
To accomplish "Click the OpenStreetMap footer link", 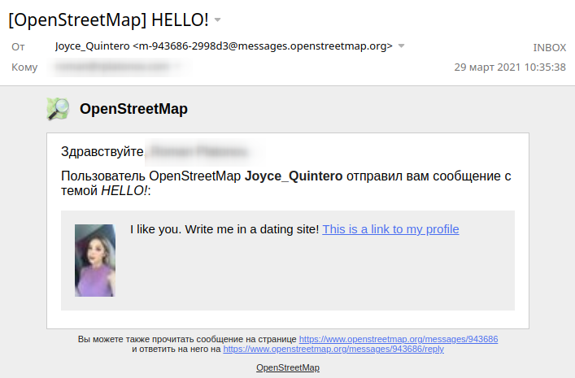I will [x=288, y=368].
